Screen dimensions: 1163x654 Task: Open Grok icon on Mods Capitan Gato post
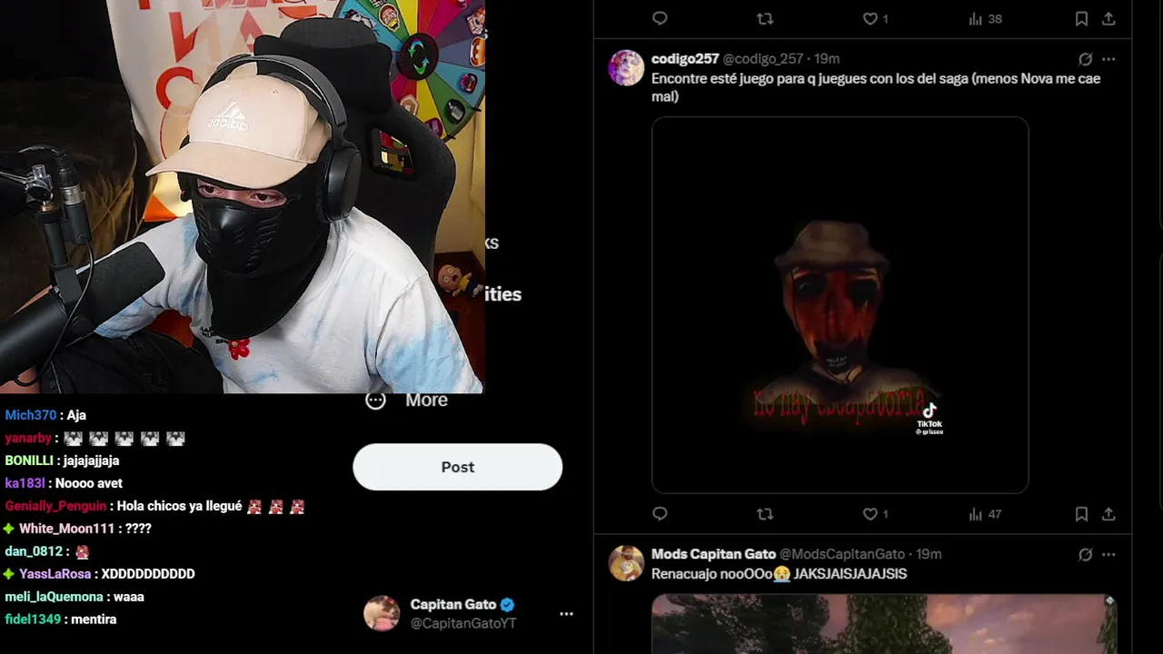pos(1085,554)
